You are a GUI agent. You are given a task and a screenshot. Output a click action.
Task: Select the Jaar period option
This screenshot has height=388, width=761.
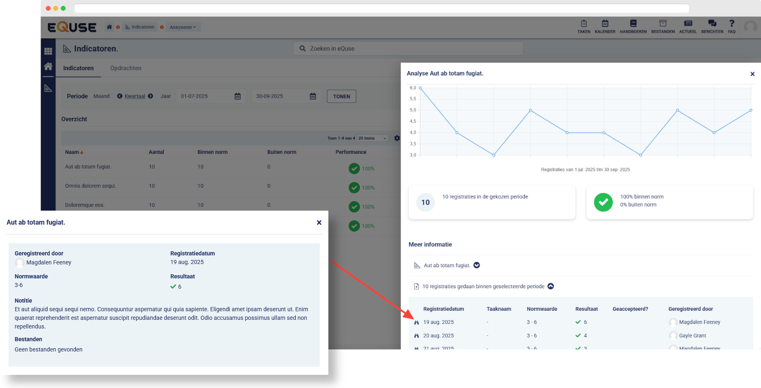[x=165, y=96]
